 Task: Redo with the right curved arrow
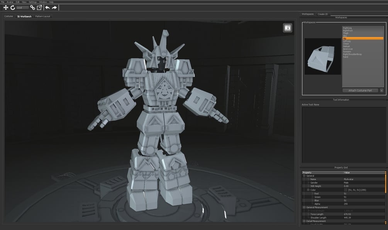[x=54, y=8]
